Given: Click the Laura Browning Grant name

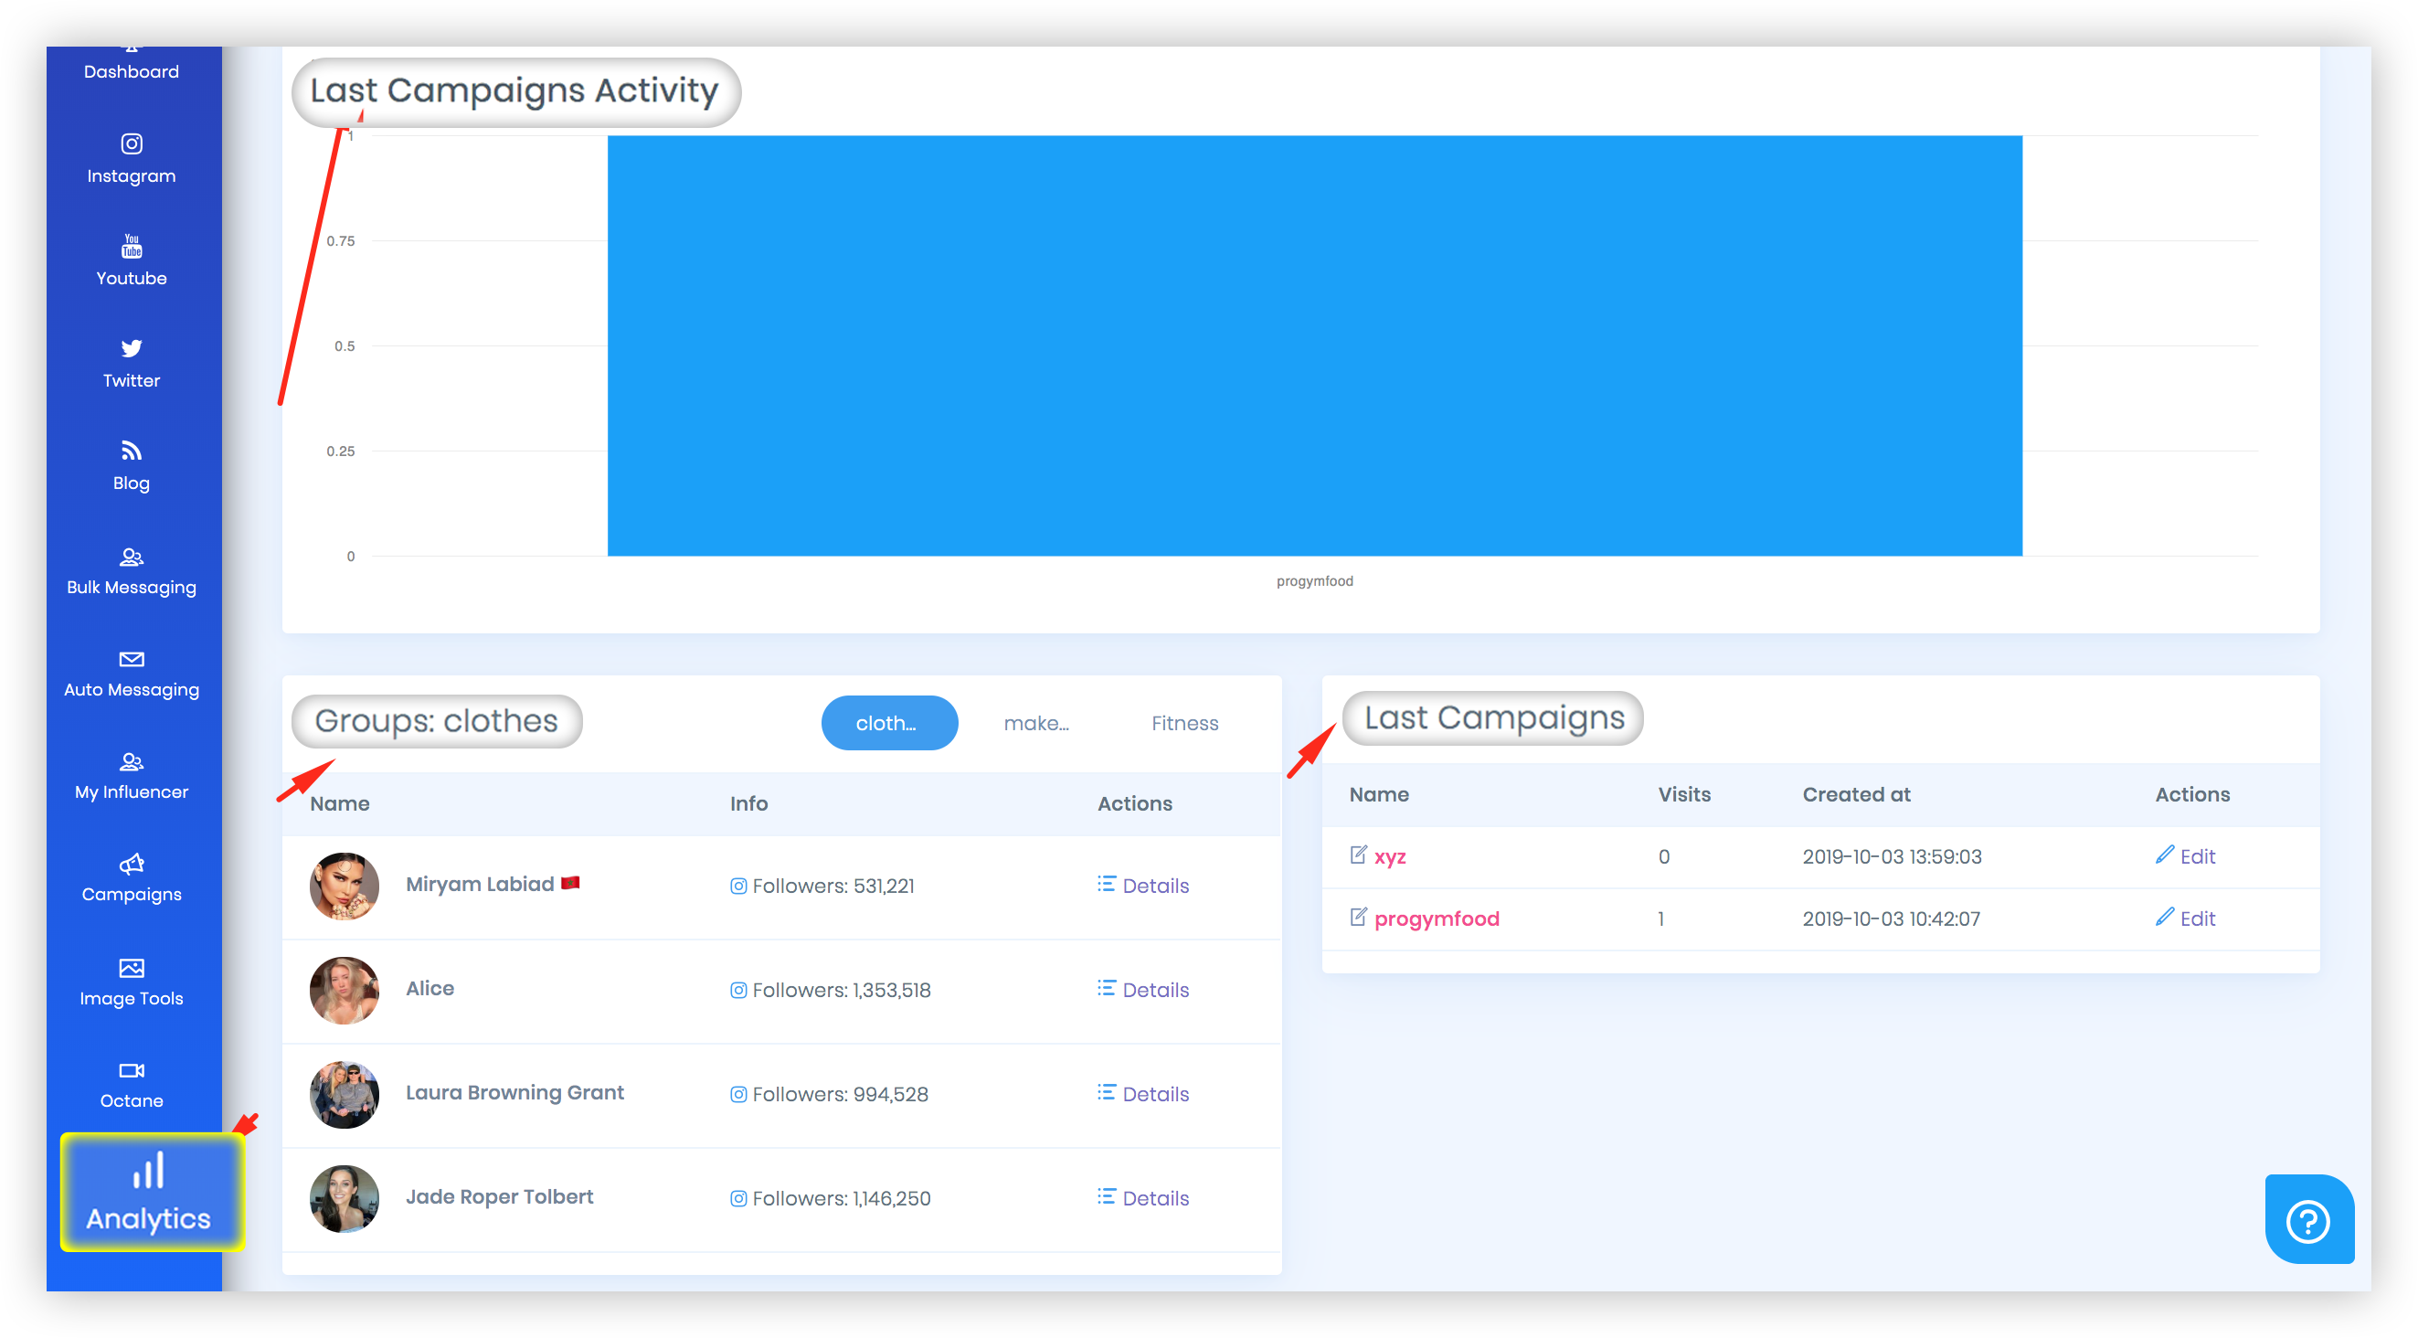Looking at the screenshot, I should pyautogui.click(x=514, y=1092).
